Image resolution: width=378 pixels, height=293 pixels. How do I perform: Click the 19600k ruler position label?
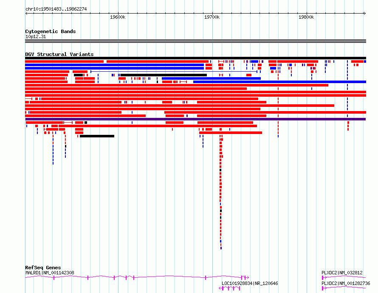pyautogui.click(x=118, y=17)
